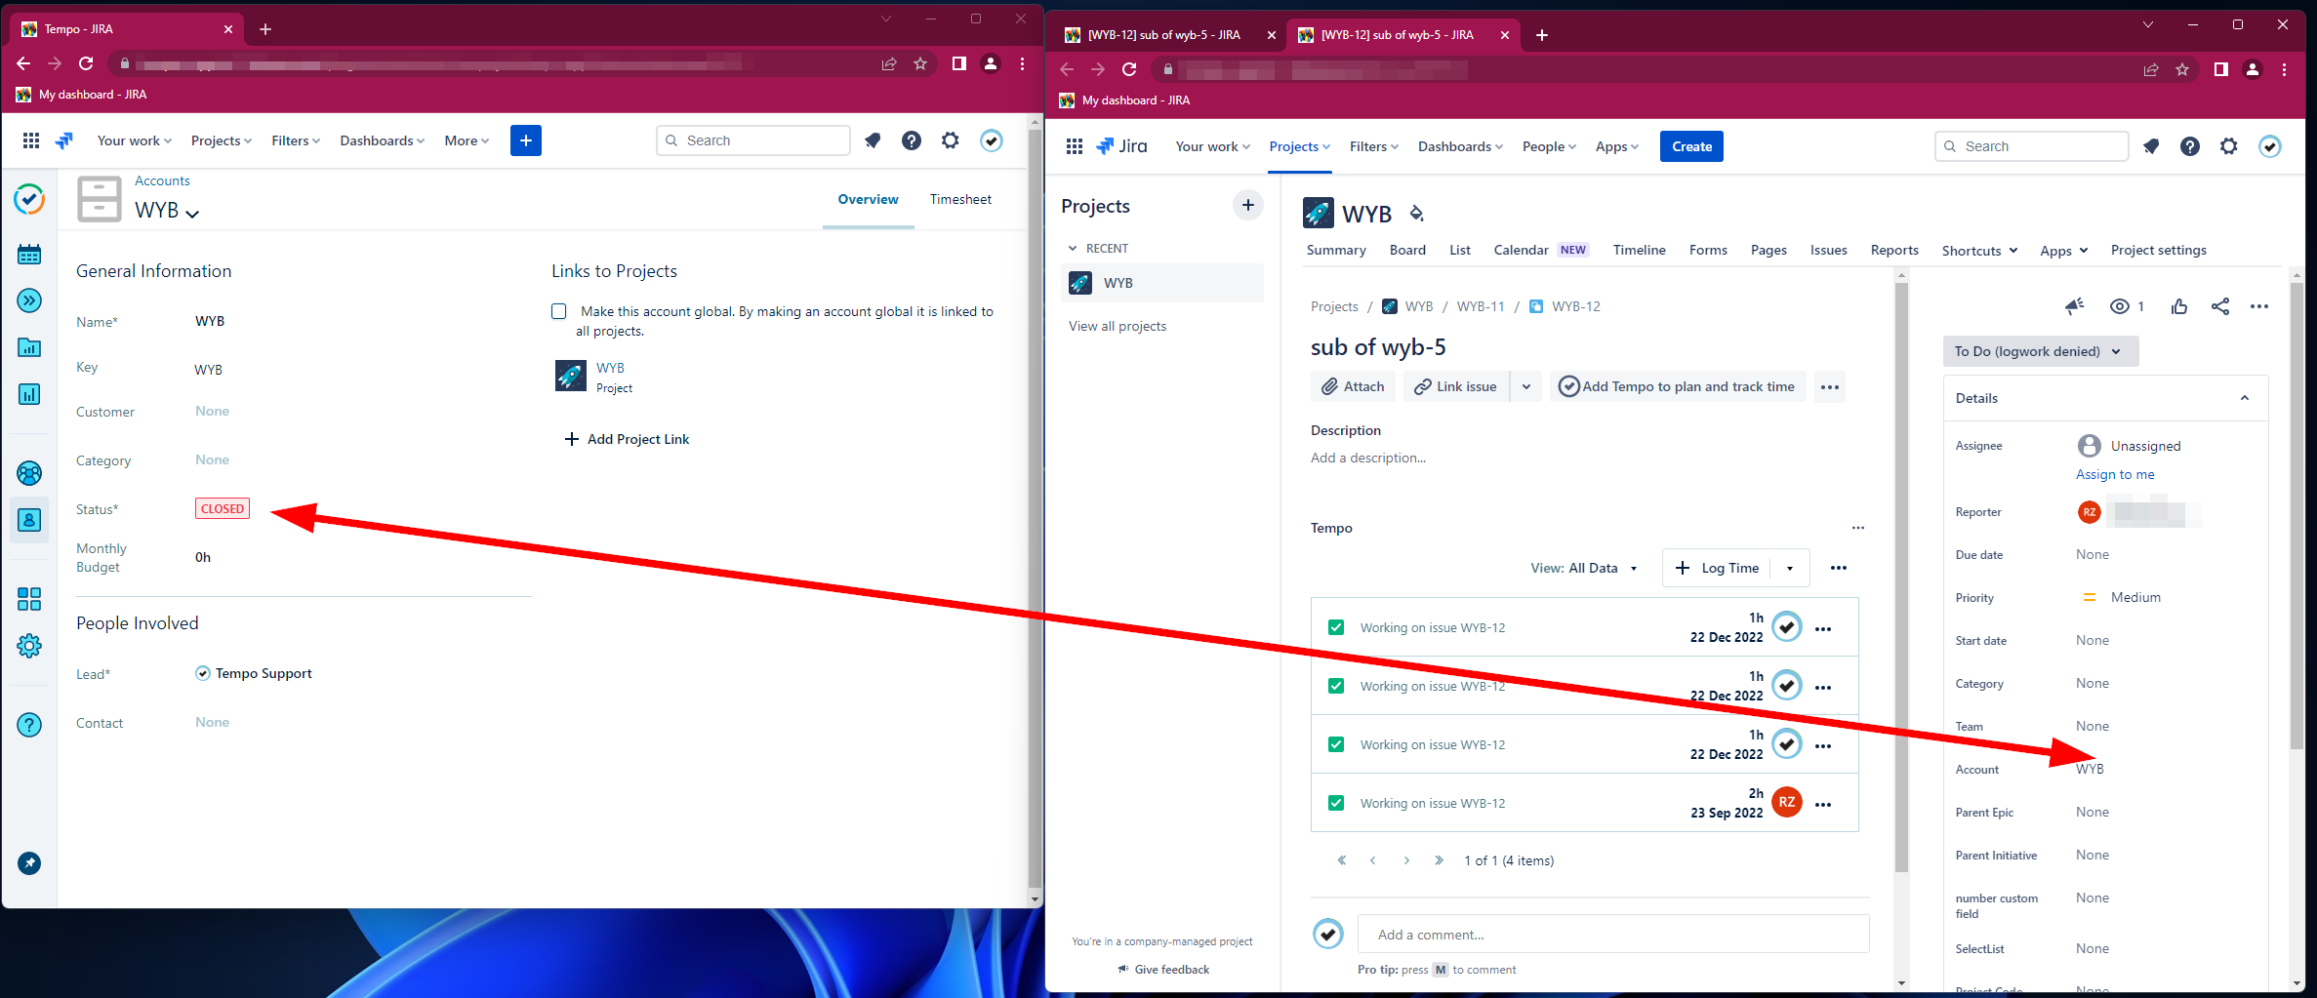Uncheck the first 22 Dec 2022 worklog checkbox
The image size is (2317, 998).
pos(1336,627)
